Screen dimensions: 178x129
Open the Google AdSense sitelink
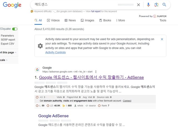[x=53, y=116]
